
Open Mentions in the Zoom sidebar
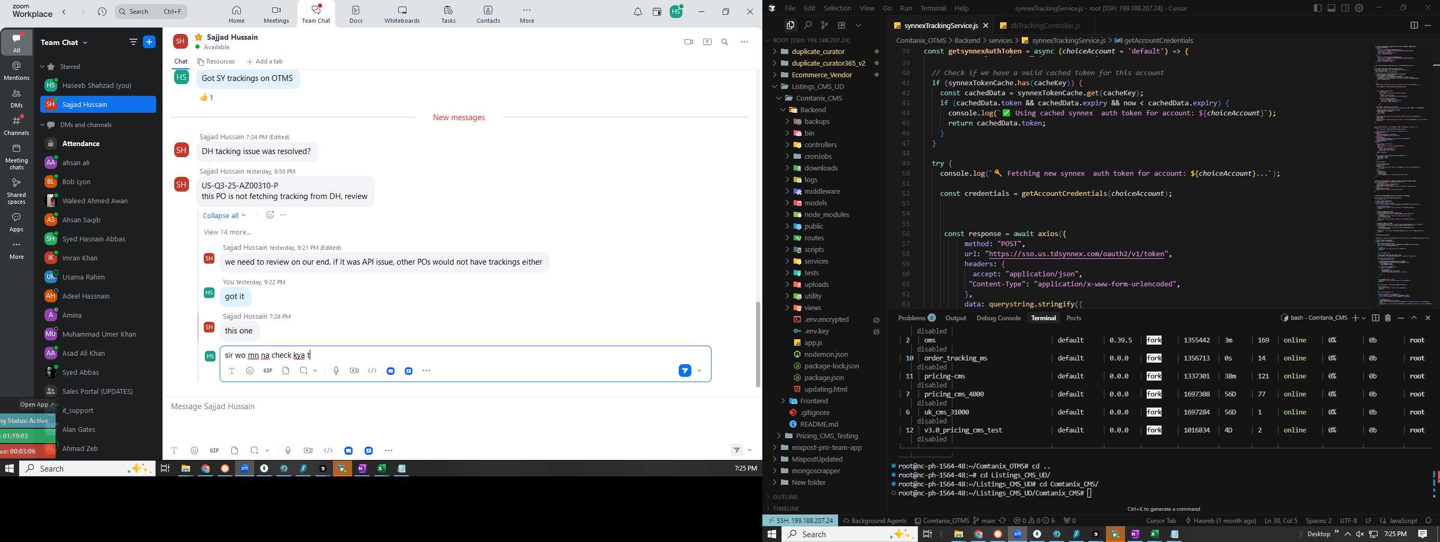click(17, 71)
